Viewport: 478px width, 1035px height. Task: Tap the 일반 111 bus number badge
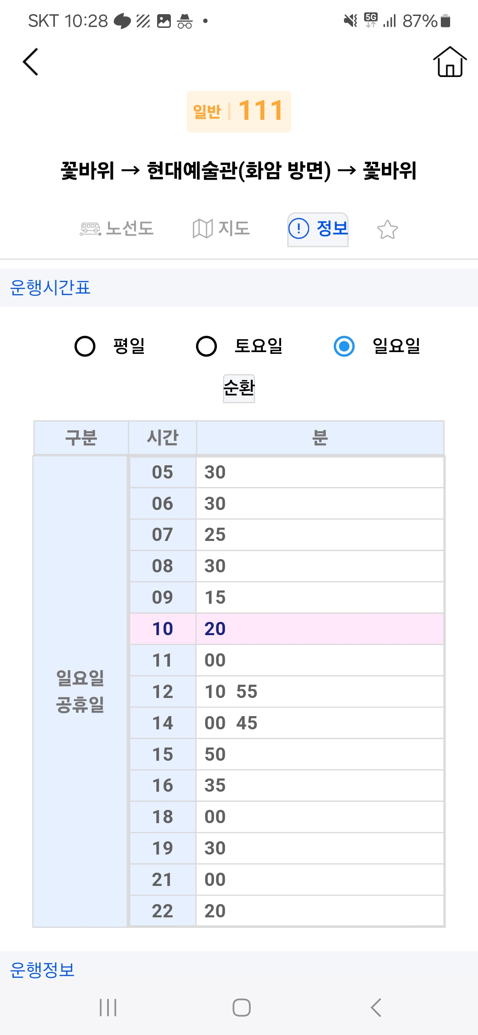(x=239, y=111)
